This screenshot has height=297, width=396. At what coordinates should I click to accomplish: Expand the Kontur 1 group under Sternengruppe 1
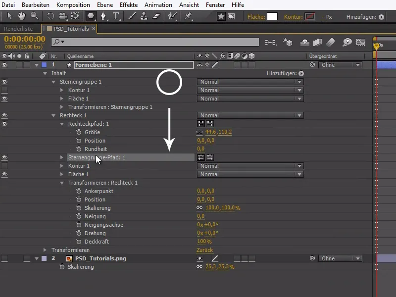(x=62, y=90)
